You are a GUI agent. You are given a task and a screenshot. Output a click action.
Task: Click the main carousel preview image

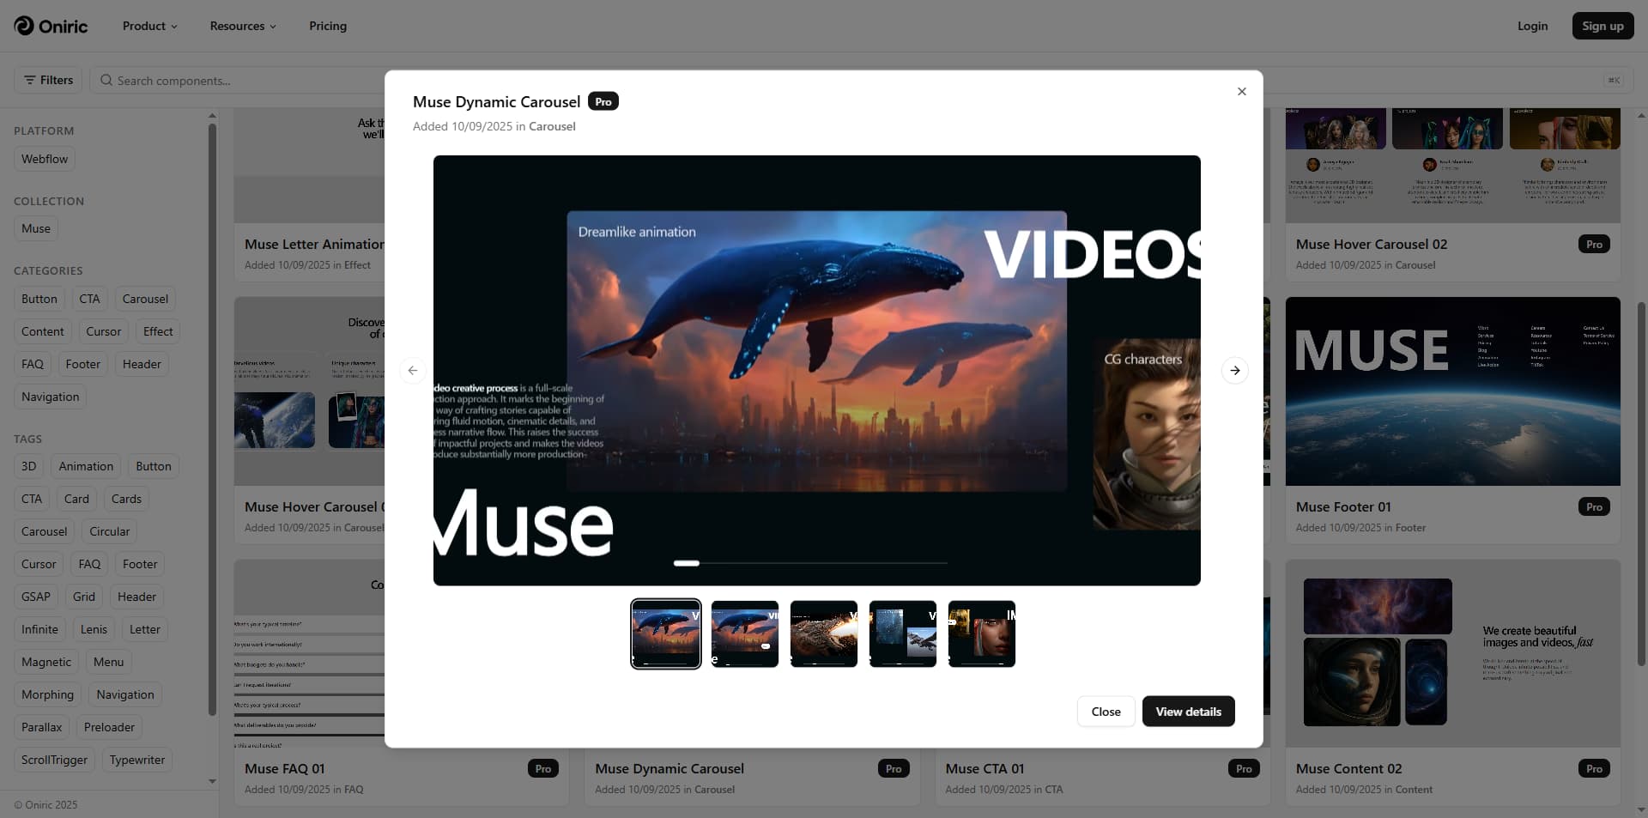(x=816, y=371)
